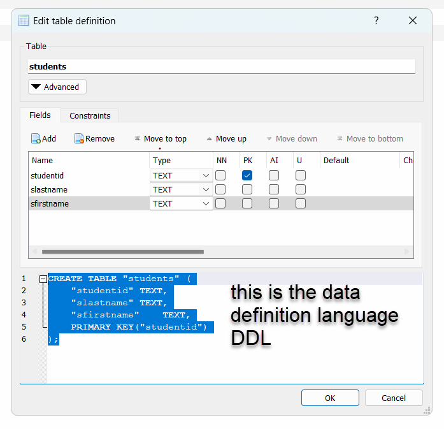Collapse the CREATE TABLE code fold marker
The width and height of the screenshot is (444, 429).
pos(43,279)
